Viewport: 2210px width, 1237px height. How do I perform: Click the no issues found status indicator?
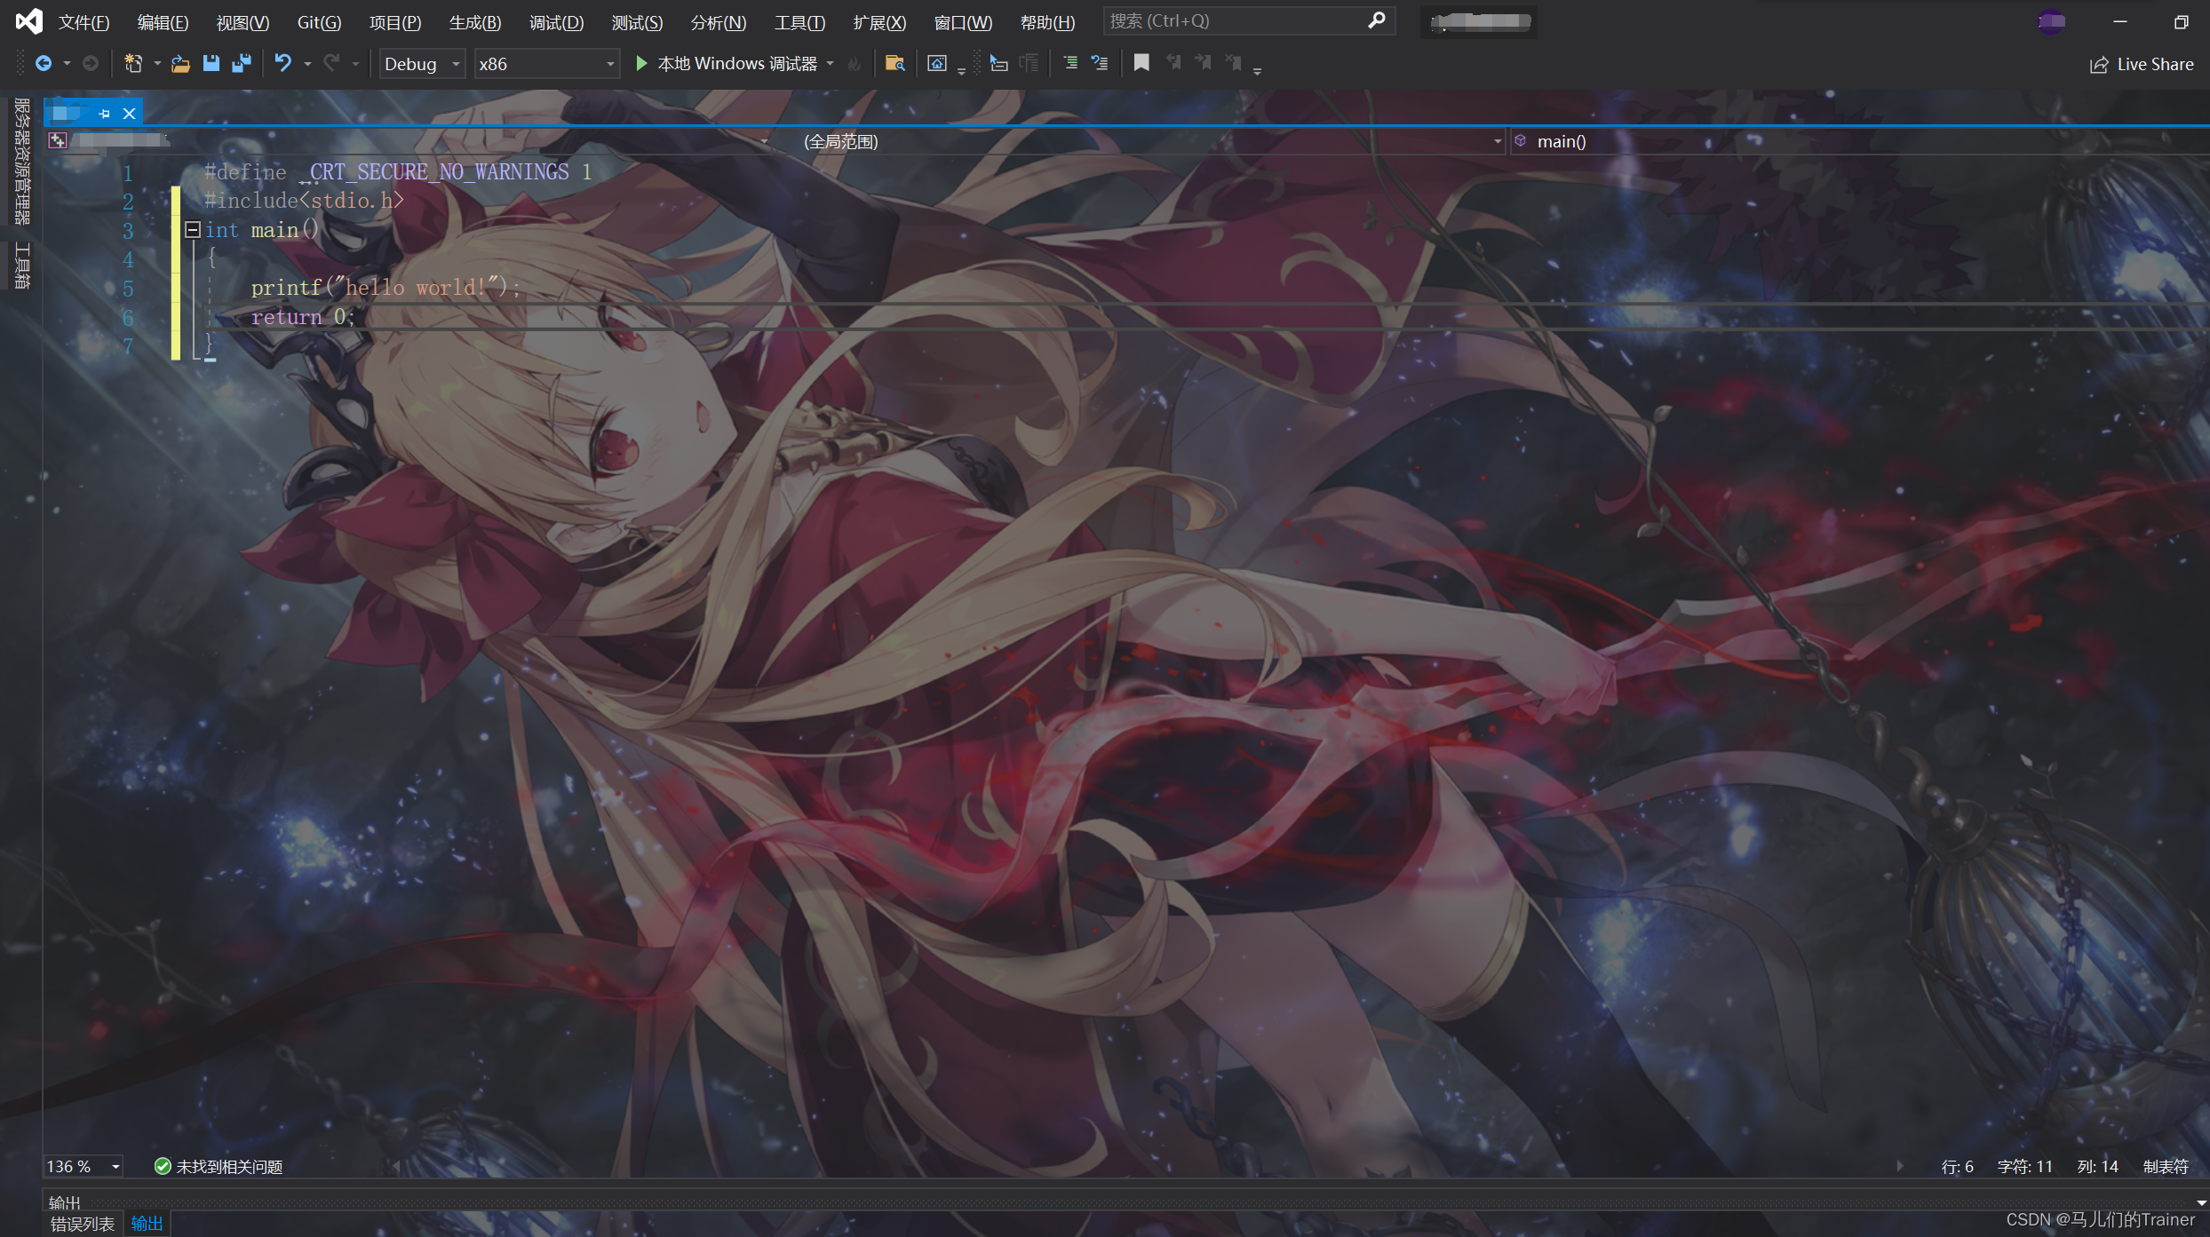219,1167
